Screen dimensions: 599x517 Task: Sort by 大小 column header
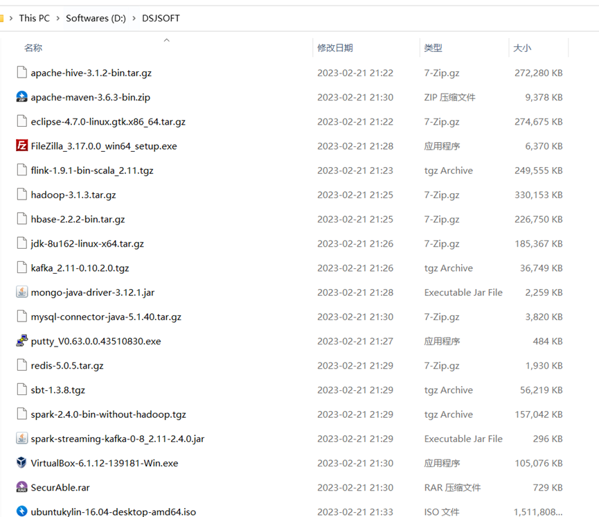pyautogui.click(x=522, y=48)
